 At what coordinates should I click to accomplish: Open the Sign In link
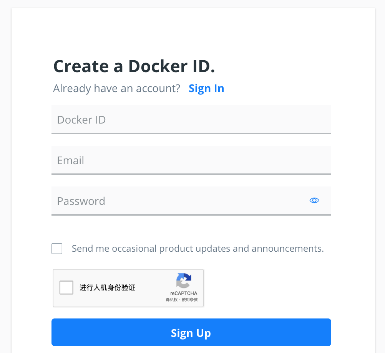tap(206, 89)
